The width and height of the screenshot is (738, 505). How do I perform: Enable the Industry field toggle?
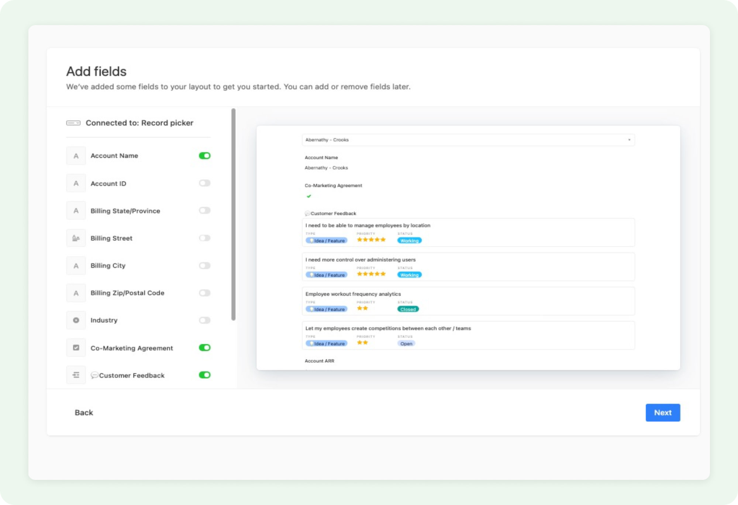pos(204,320)
